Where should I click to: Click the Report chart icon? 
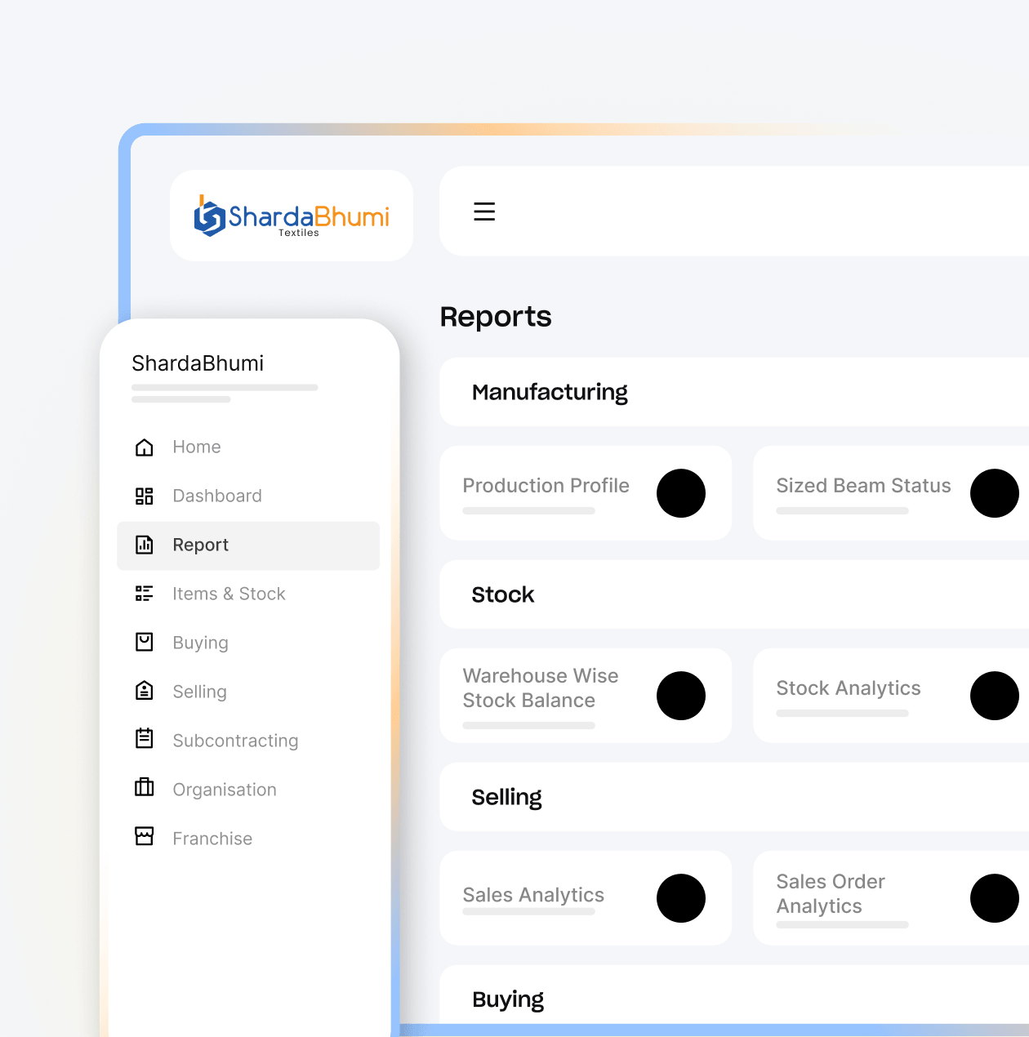pyautogui.click(x=145, y=545)
